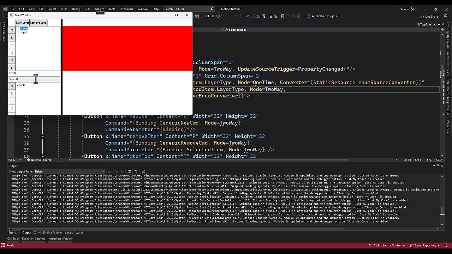
Task: Click the top R button in MainWindow
Action: 12,37
